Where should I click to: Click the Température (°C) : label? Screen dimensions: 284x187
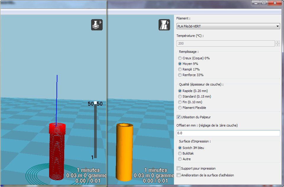point(190,36)
